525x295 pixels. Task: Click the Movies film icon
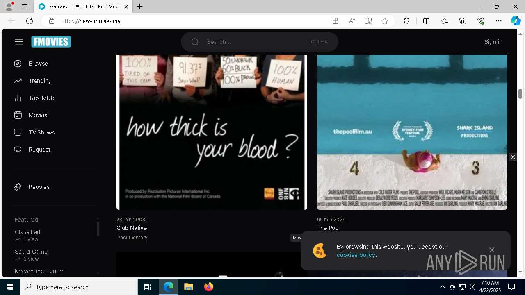pos(18,115)
